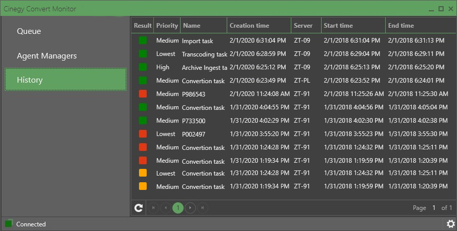457x231 pixels.
Task: Click end time '1/31/2018 4:02:38 PM'
Action: [x=418, y=121]
